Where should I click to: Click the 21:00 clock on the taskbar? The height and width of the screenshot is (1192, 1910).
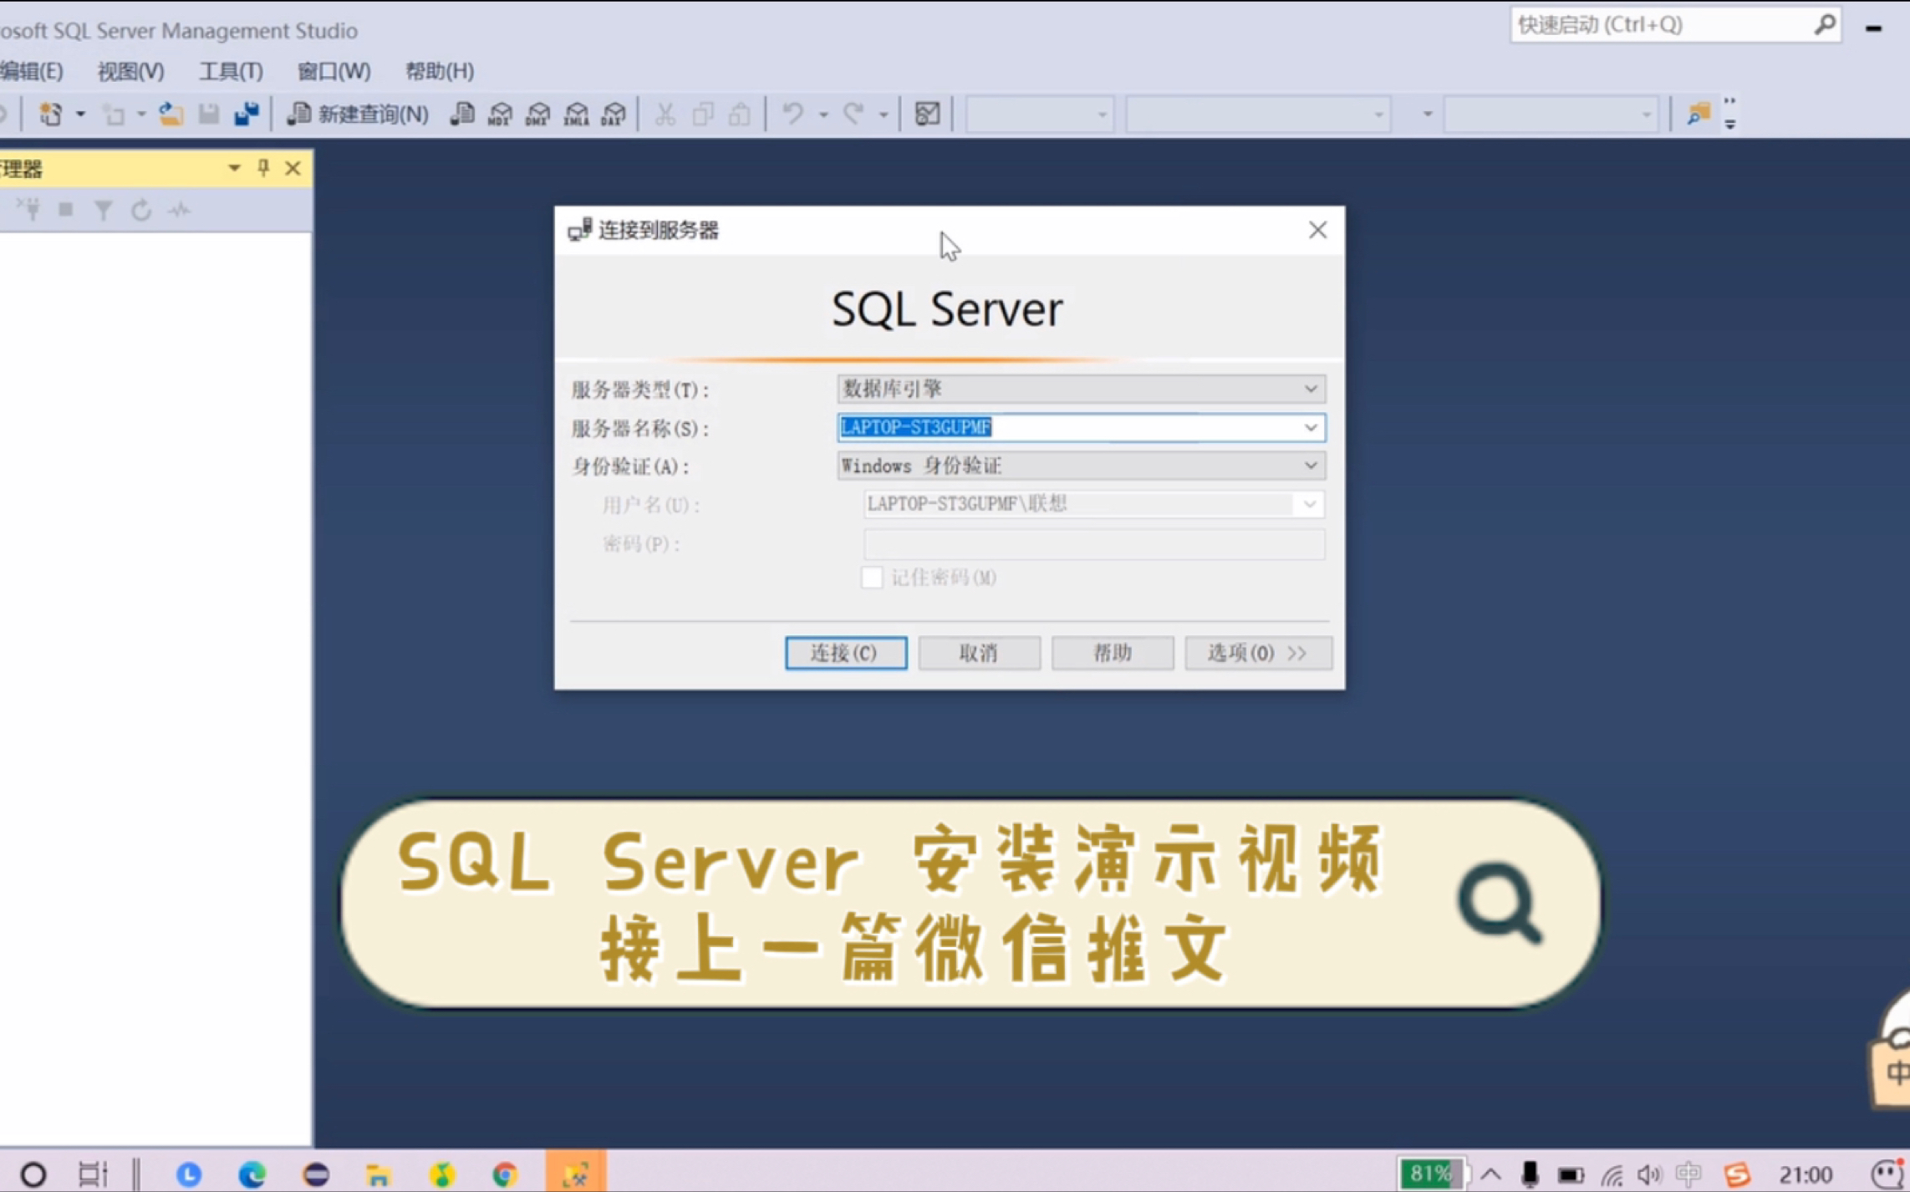(1806, 1174)
